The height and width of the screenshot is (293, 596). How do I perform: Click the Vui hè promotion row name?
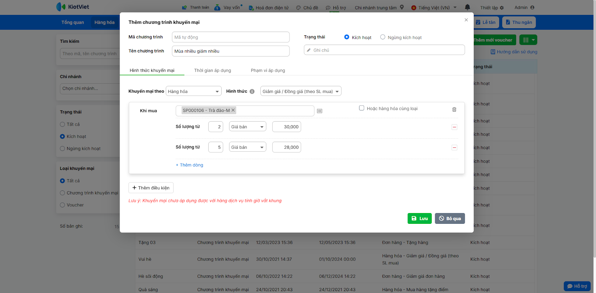(x=145, y=259)
